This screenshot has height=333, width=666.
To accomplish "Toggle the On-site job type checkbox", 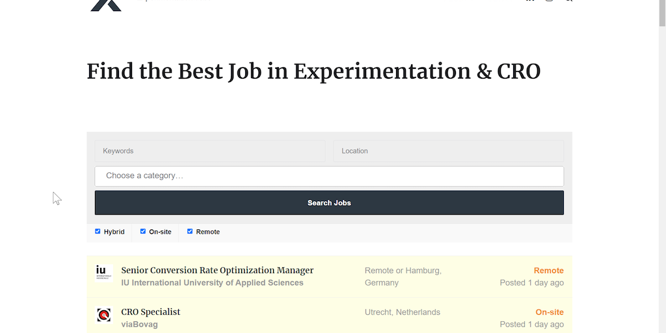I will tap(143, 232).
